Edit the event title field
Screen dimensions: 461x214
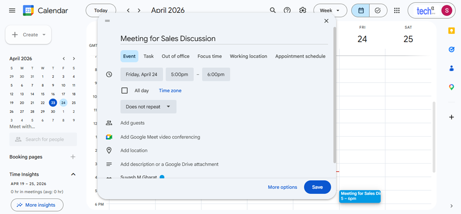tap(224, 38)
